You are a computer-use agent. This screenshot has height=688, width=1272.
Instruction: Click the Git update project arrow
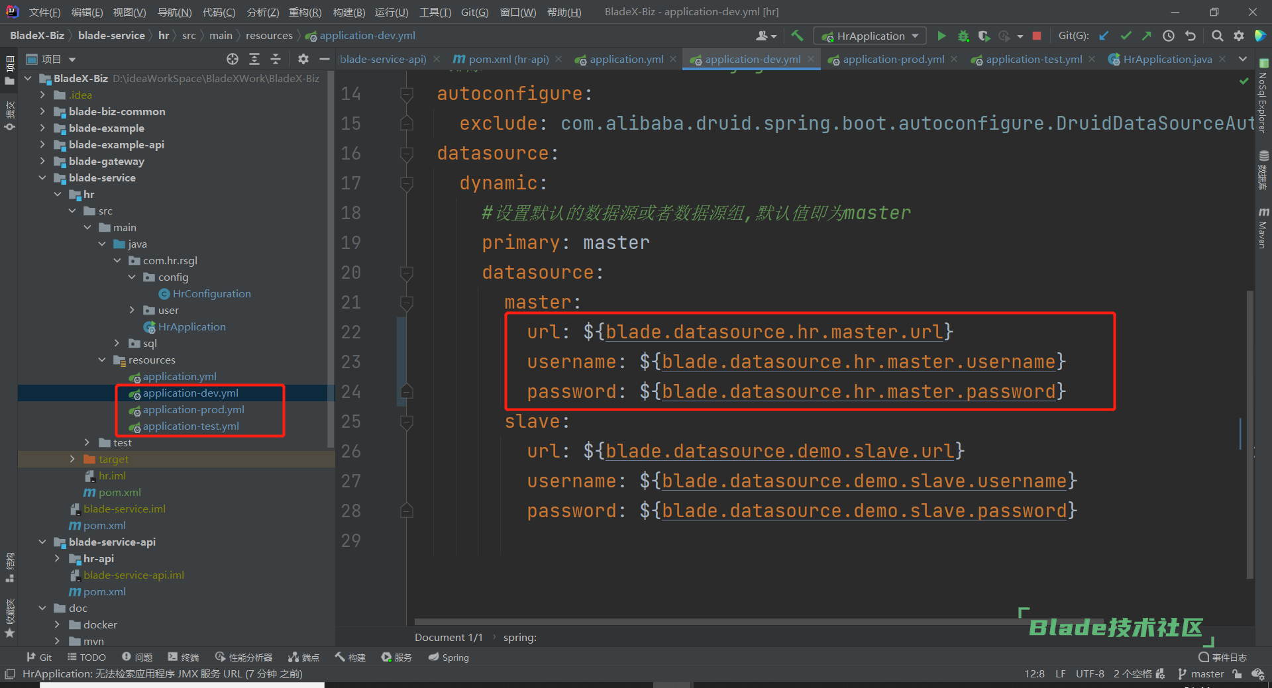pos(1104,36)
